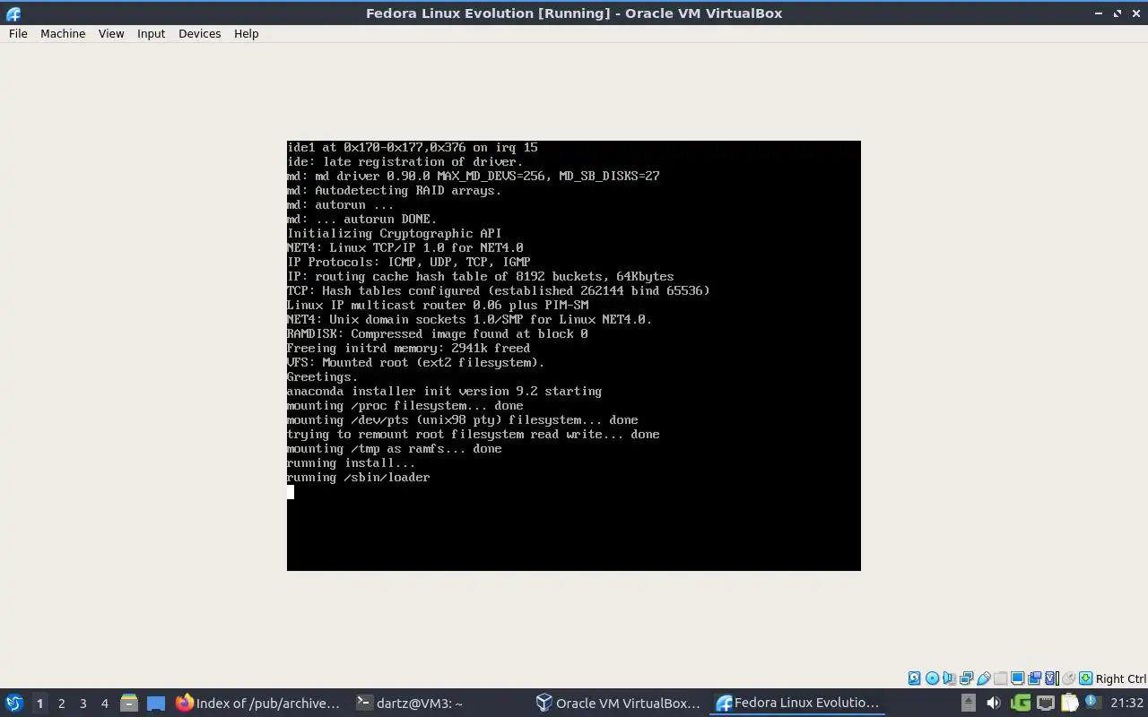Viewport: 1148px width, 717px height.
Task: Switch to Oracle VM VirtualBox manager window
Action: [x=618, y=703]
